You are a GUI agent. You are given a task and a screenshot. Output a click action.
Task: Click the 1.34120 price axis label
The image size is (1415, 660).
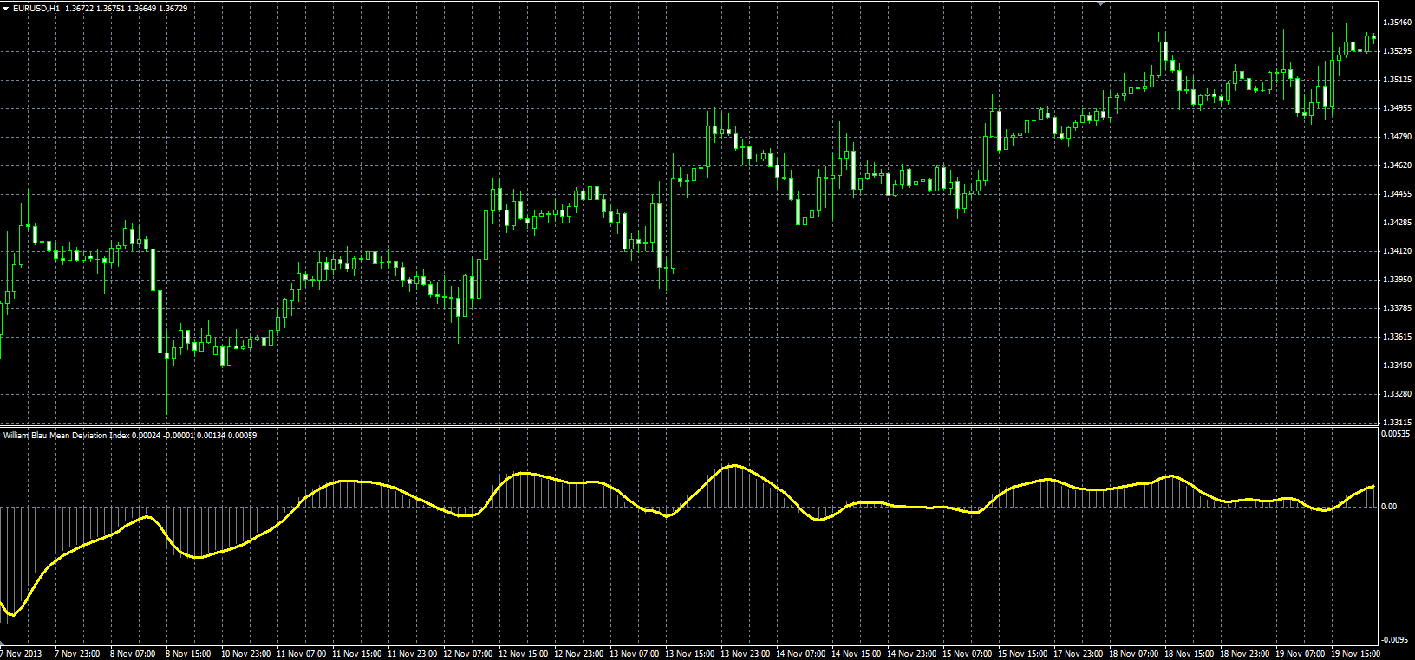click(1396, 251)
